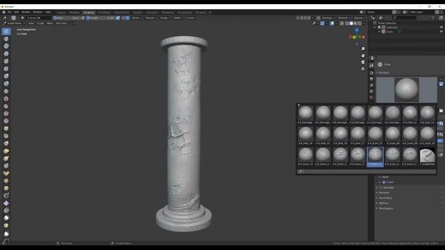
Task: Open the outliner filter icon
Action: (433, 18)
